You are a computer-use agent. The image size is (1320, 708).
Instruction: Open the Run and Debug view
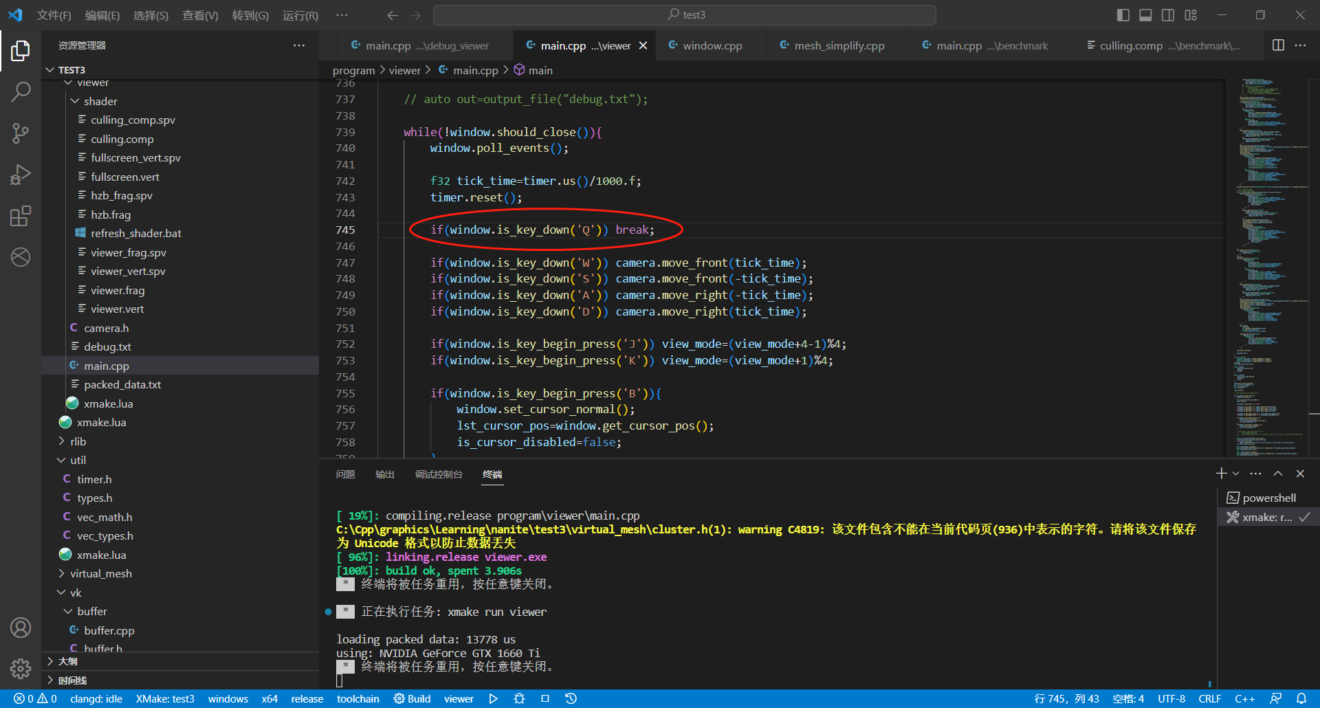tap(21, 174)
